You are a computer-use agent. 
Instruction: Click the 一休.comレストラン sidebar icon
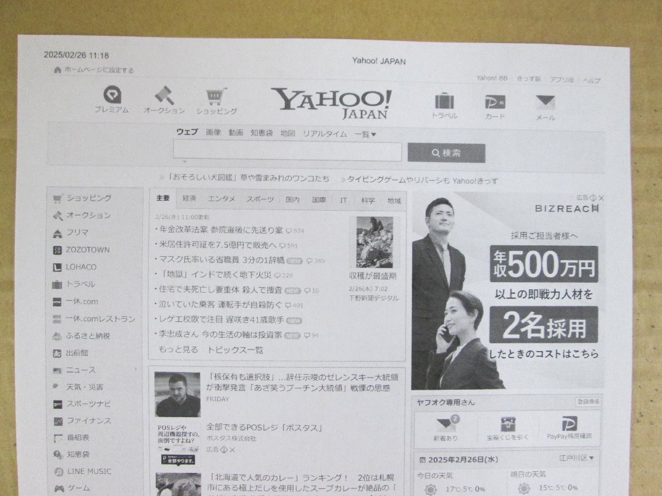pos(57,319)
